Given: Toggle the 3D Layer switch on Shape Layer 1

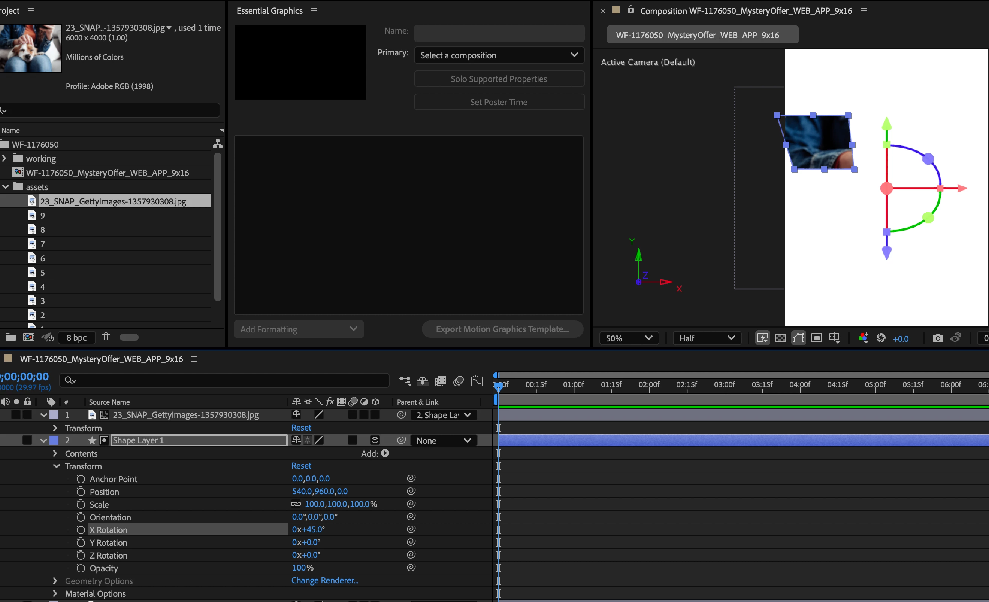Looking at the screenshot, I should tap(375, 440).
